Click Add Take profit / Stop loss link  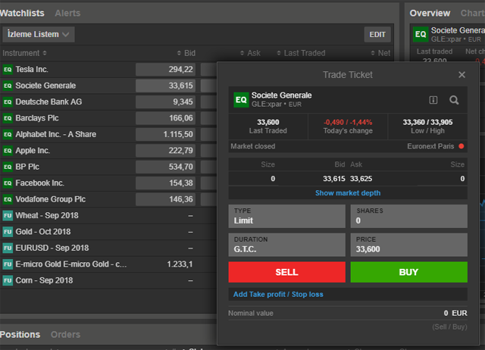pyautogui.click(x=278, y=295)
